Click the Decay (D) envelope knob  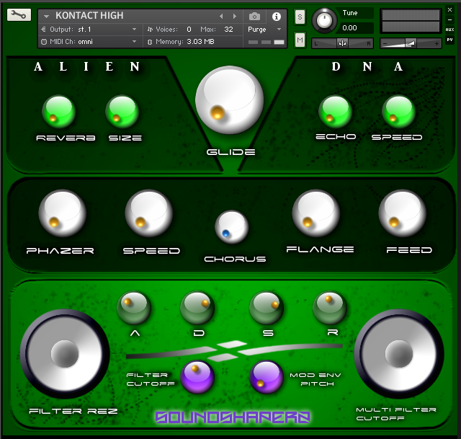(x=197, y=308)
